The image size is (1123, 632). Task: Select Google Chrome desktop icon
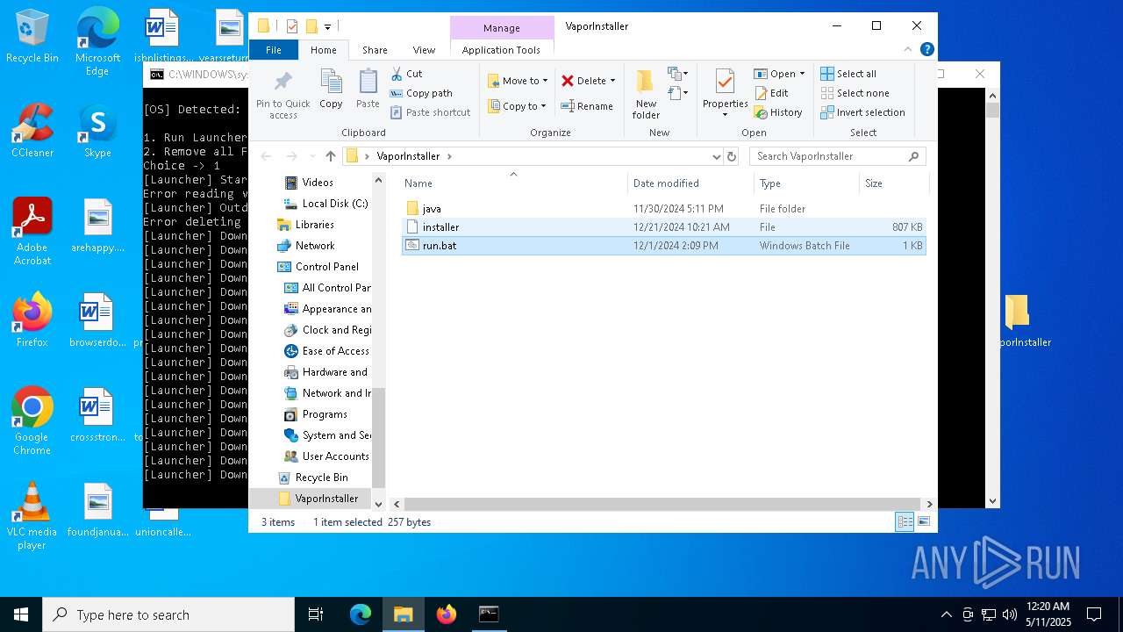point(32,420)
